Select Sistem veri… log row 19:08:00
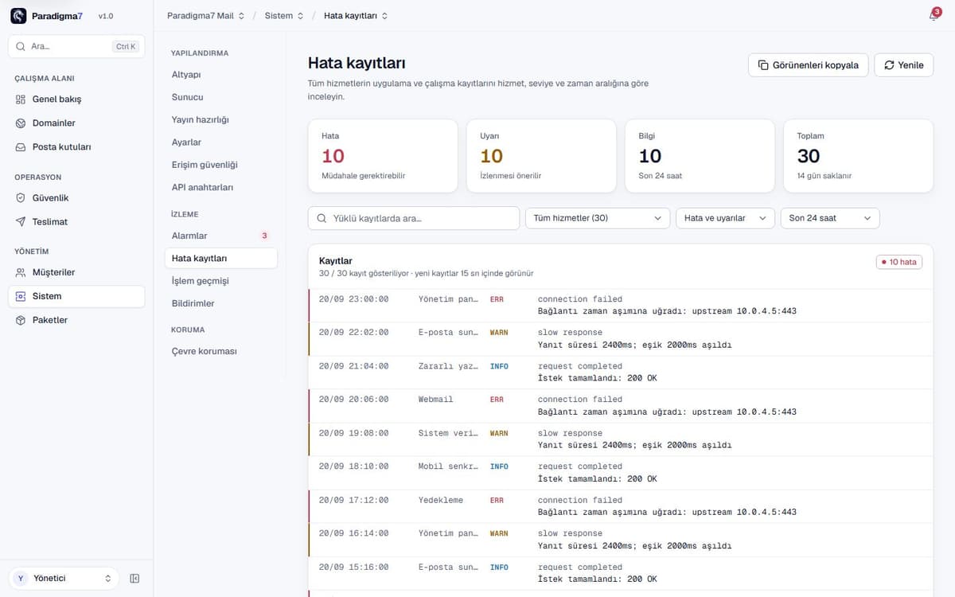The image size is (955, 597). click(621, 439)
